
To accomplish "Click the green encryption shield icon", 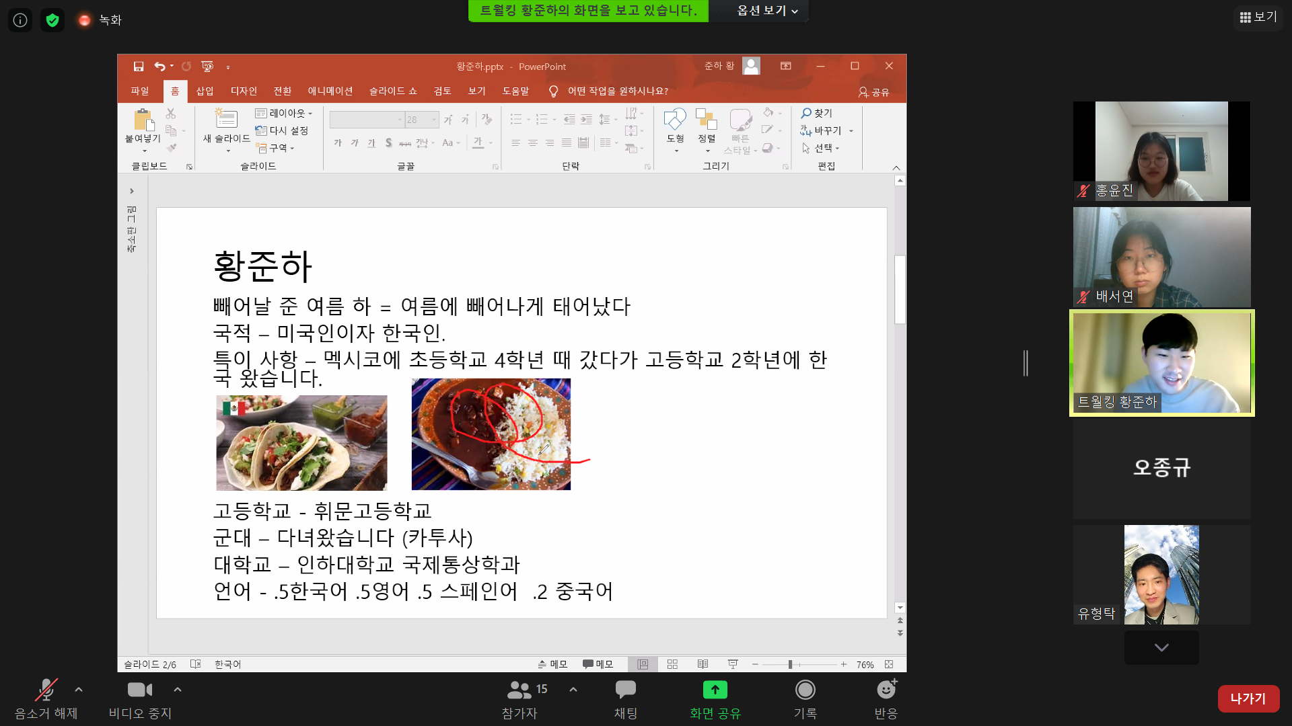I will point(52,20).
